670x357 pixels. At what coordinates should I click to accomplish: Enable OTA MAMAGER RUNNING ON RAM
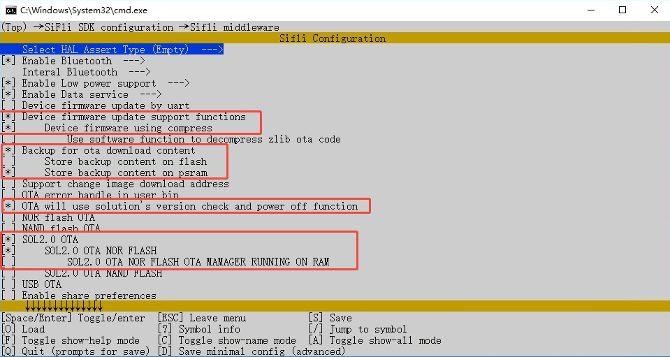click(x=8, y=262)
